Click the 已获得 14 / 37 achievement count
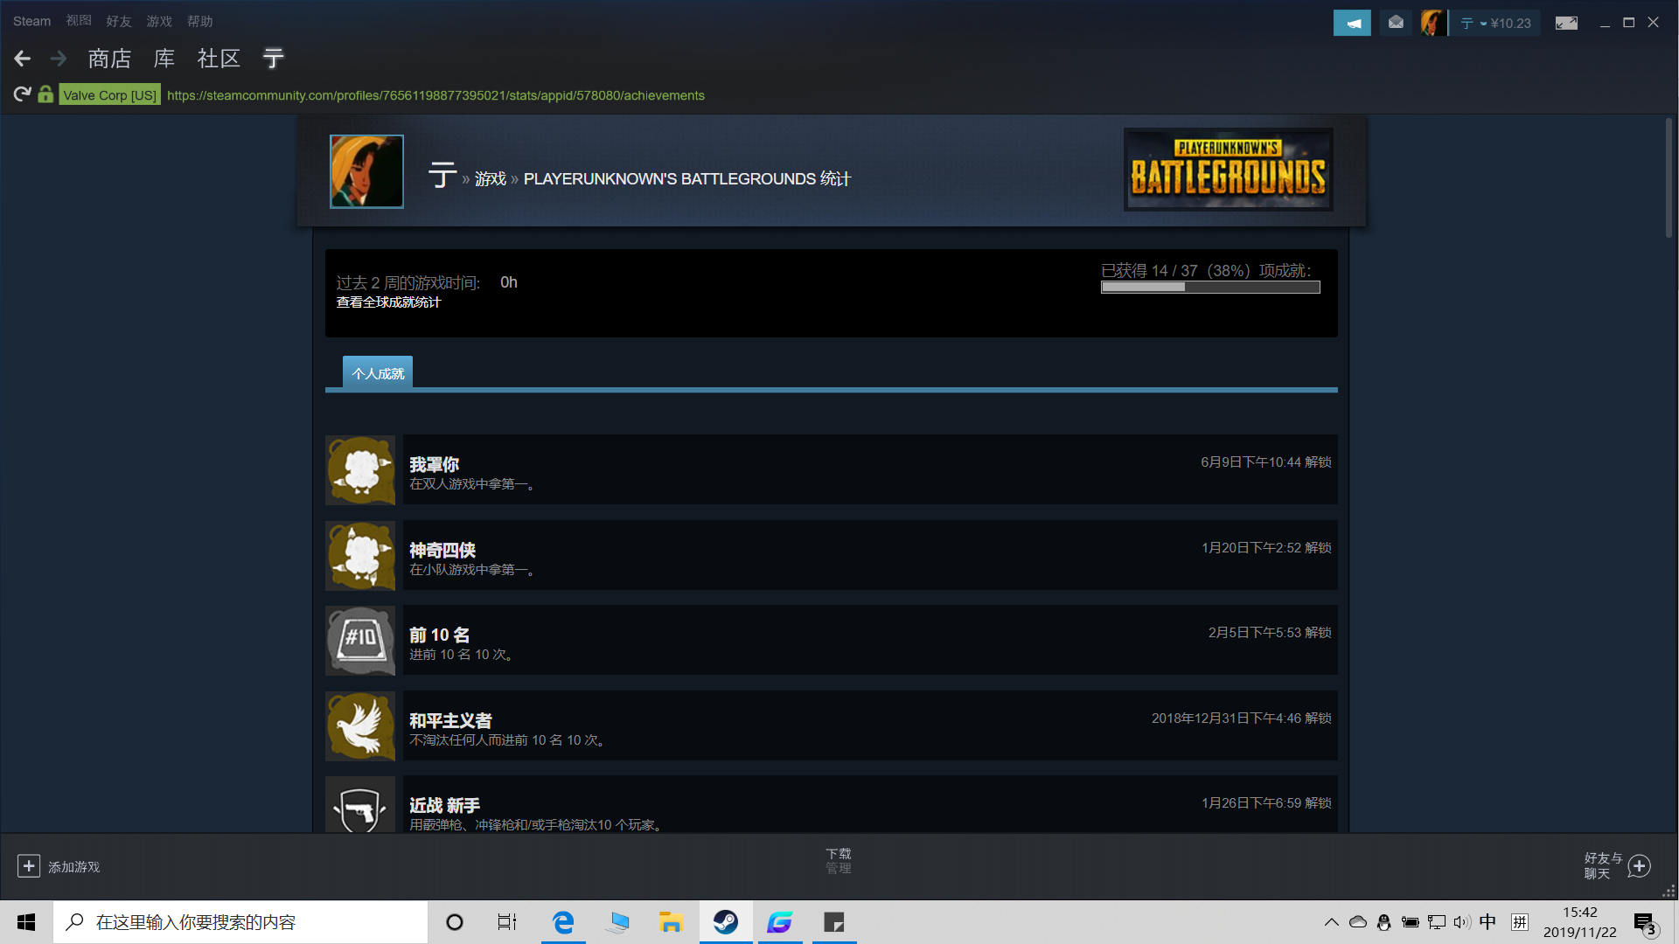The image size is (1679, 944). [1206, 271]
